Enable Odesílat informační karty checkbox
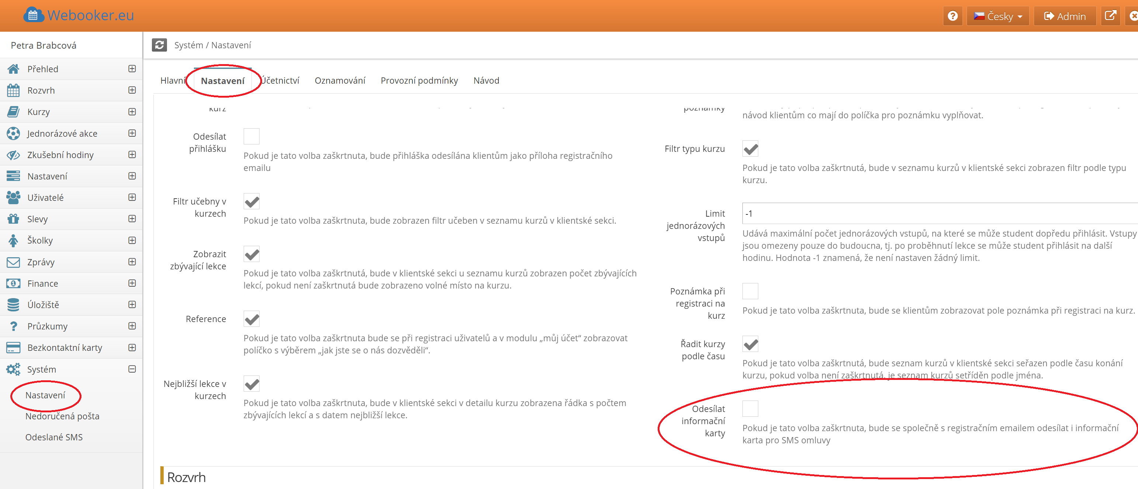The width and height of the screenshot is (1138, 489). tap(750, 409)
